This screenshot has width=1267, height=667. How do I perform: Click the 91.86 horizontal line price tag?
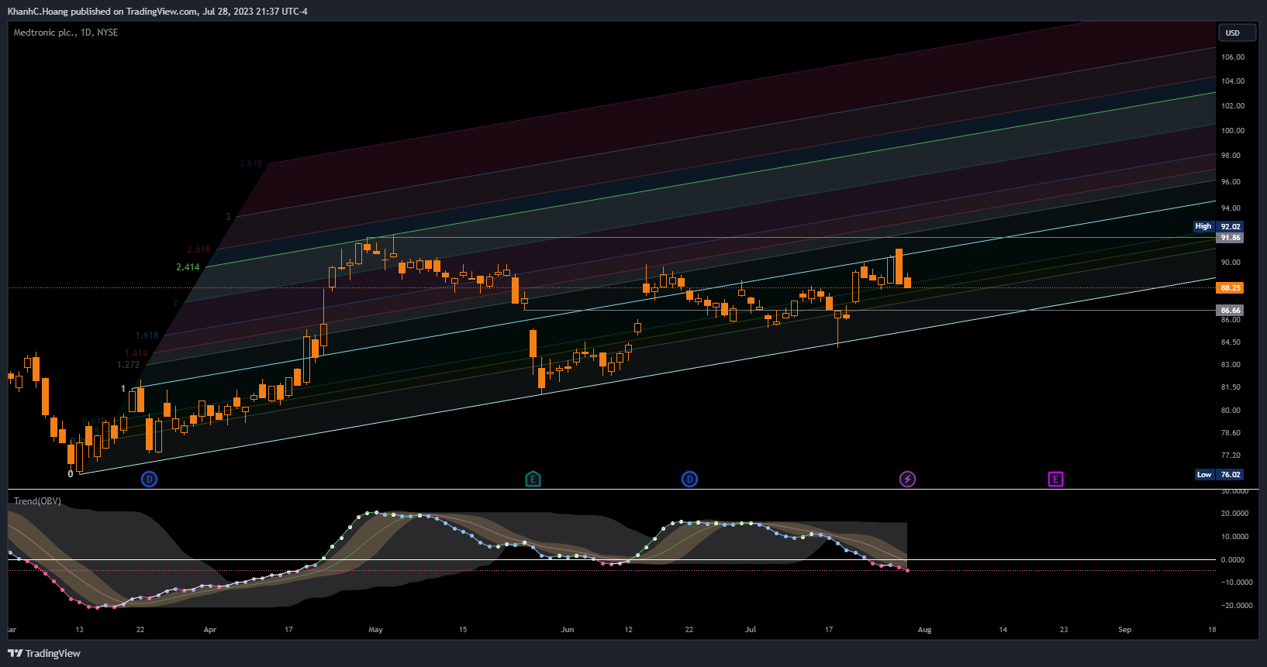[x=1231, y=238]
